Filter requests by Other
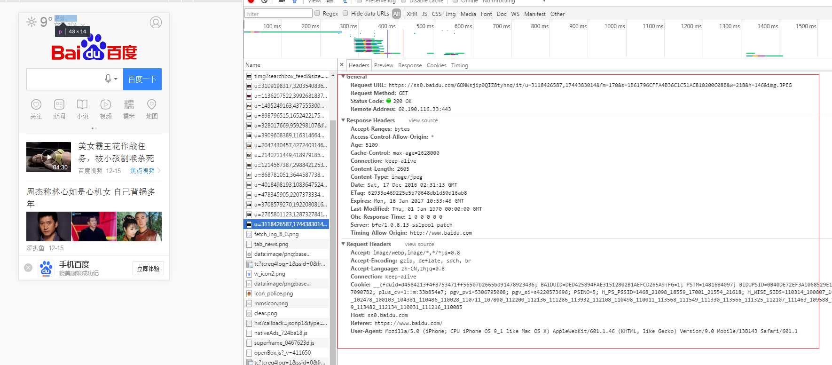832x365 pixels. [557, 14]
